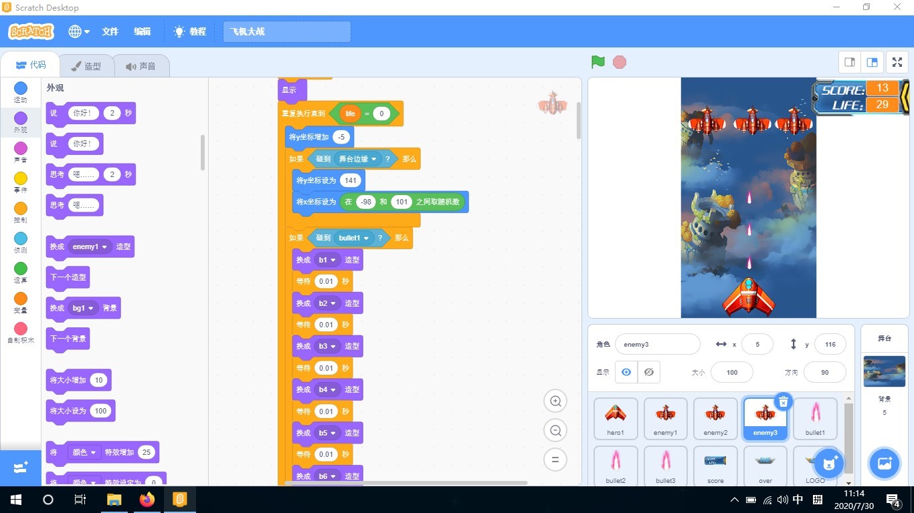The height and width of the screenshot is (513, 914).
Task: Click the sprite x coordinate field
Action: click(x=757, y=345)
